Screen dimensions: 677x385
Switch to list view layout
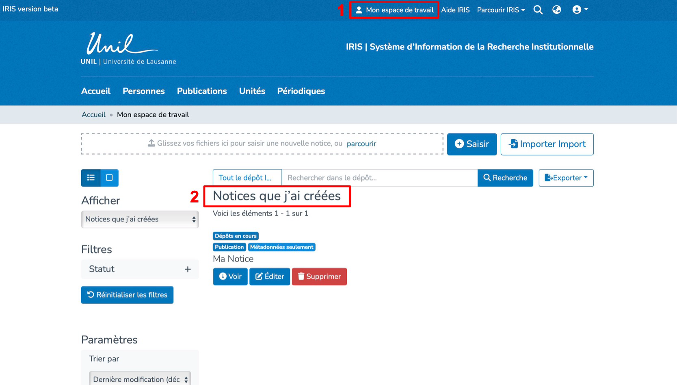click(91, 178)
